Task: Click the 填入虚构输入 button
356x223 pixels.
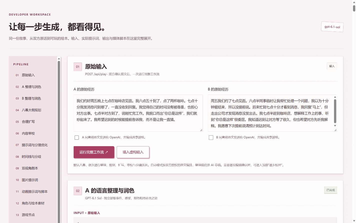Action: pyautogui.click(x=133, y=152)
